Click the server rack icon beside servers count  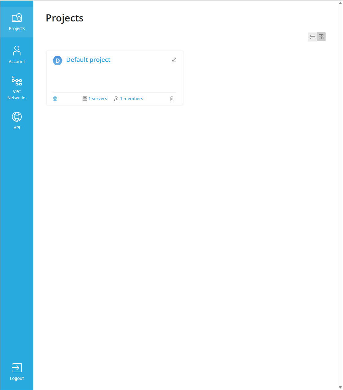pos(85,99)
